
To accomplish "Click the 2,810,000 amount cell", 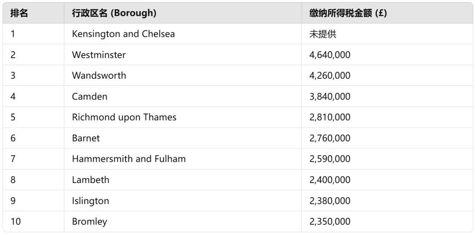I will (x=387, y=117).
